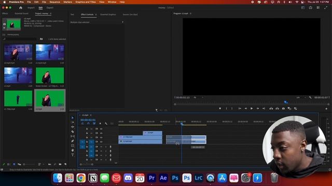Expand the Multiple clips selected arrow
The width and height of the screenshot is (332, 186).
(x=122, y=22)
